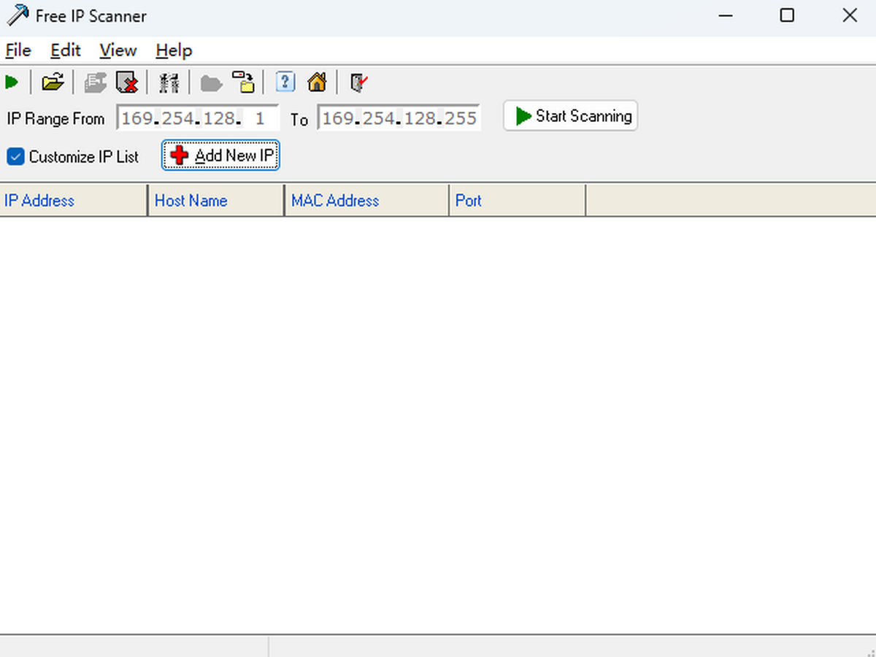Click the door exit toolbar icon
This screenshot has height=657, width=876.
pos(358,82)
